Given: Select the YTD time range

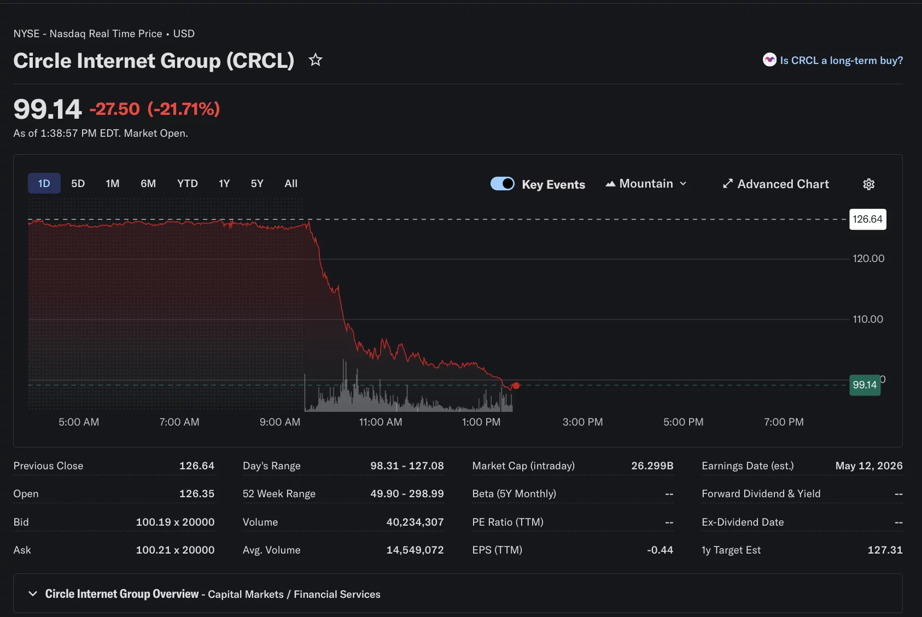Looking at the screenshot, I should point(187,183).
